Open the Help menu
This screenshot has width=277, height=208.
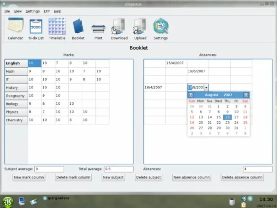click(57, 11)
